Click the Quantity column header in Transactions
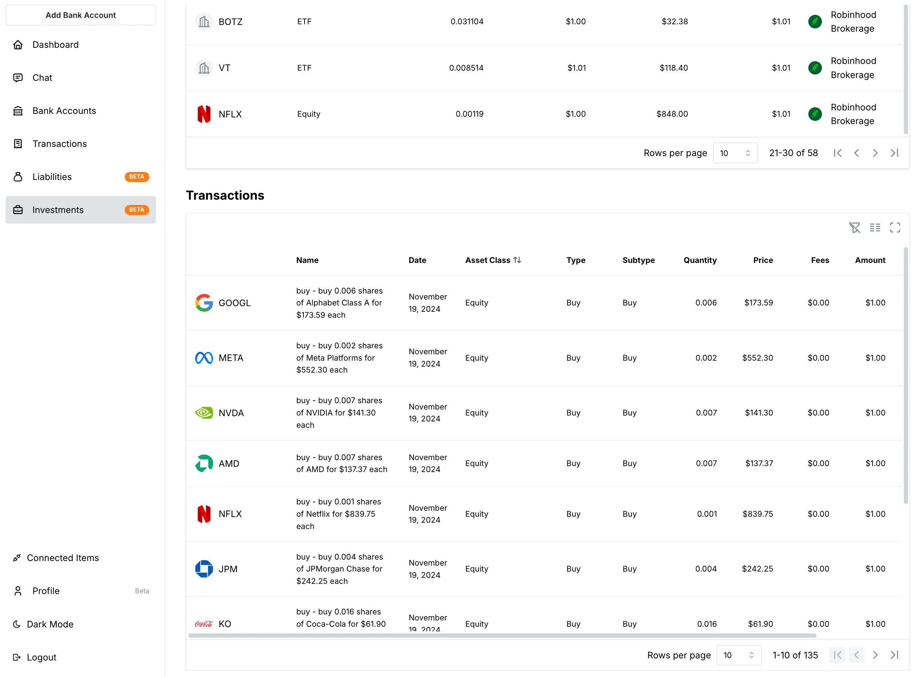This screenshot has width=914, height=677. (700, 260)
